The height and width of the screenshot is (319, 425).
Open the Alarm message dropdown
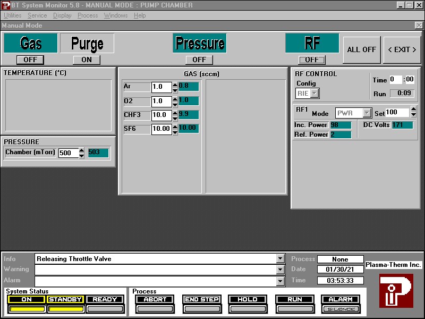[x=280, y=280]
